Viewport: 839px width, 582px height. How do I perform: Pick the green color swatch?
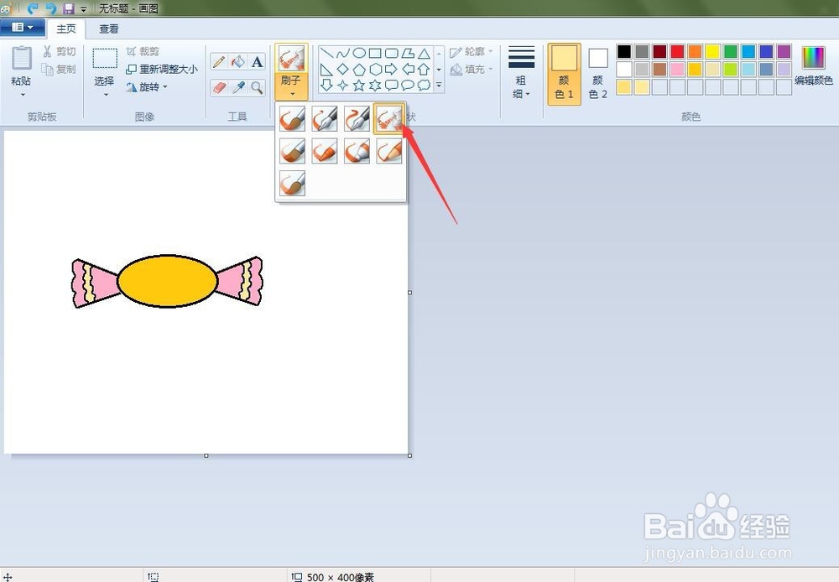click(x=731, y=51)
